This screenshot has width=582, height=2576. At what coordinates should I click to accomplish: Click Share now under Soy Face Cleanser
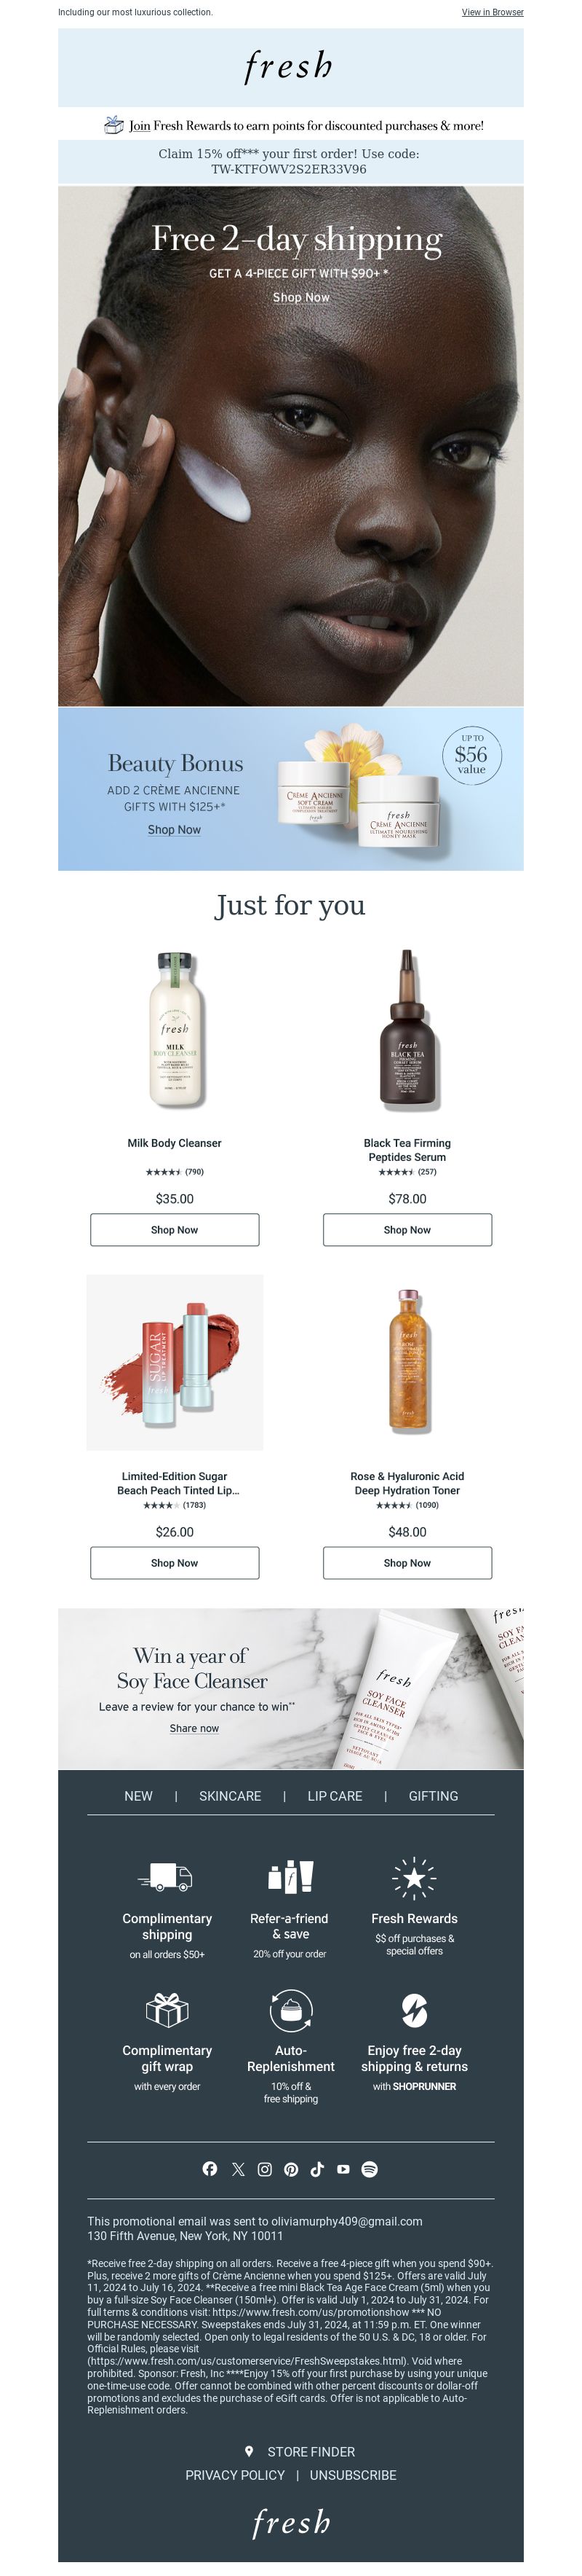tap(194, 1728)
